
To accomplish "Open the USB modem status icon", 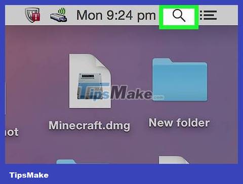I will click(59, 16).
